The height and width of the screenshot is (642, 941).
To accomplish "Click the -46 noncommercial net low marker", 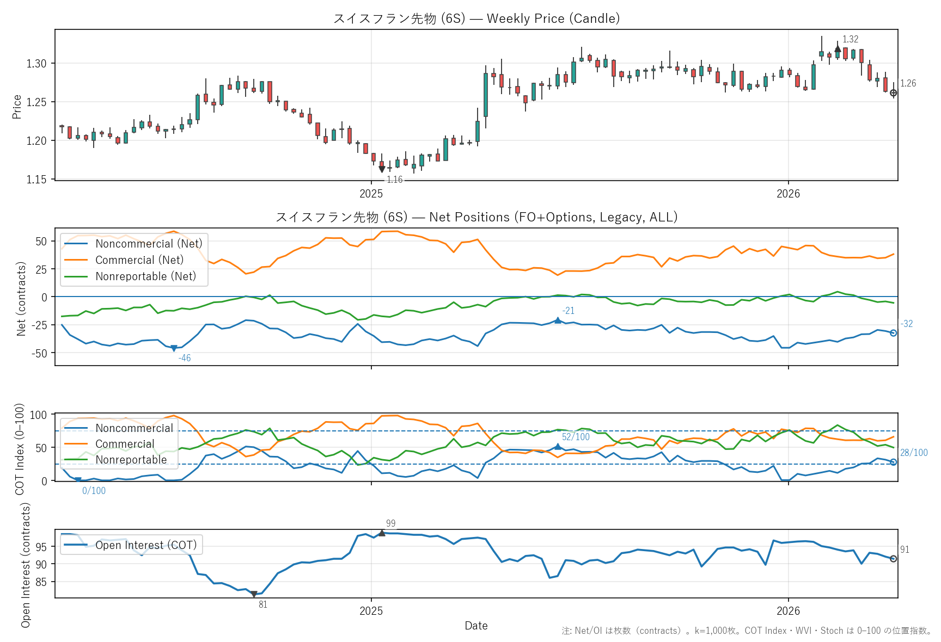I will click(x=174, y=348).
